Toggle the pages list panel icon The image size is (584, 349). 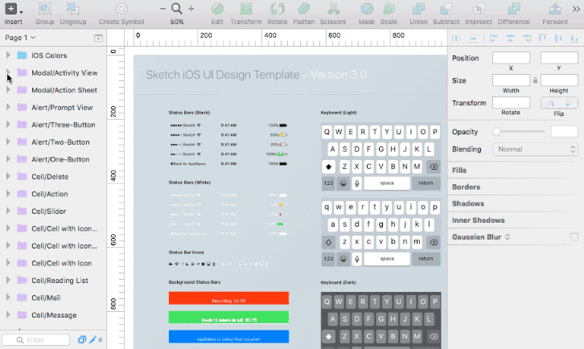click(x=98, y=38)
